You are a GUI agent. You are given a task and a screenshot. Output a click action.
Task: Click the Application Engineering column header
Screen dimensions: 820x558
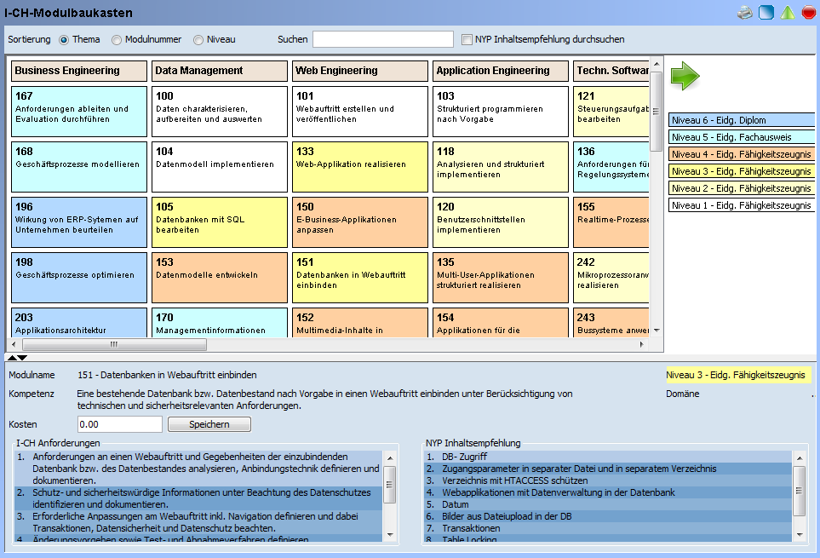point(501,71)
